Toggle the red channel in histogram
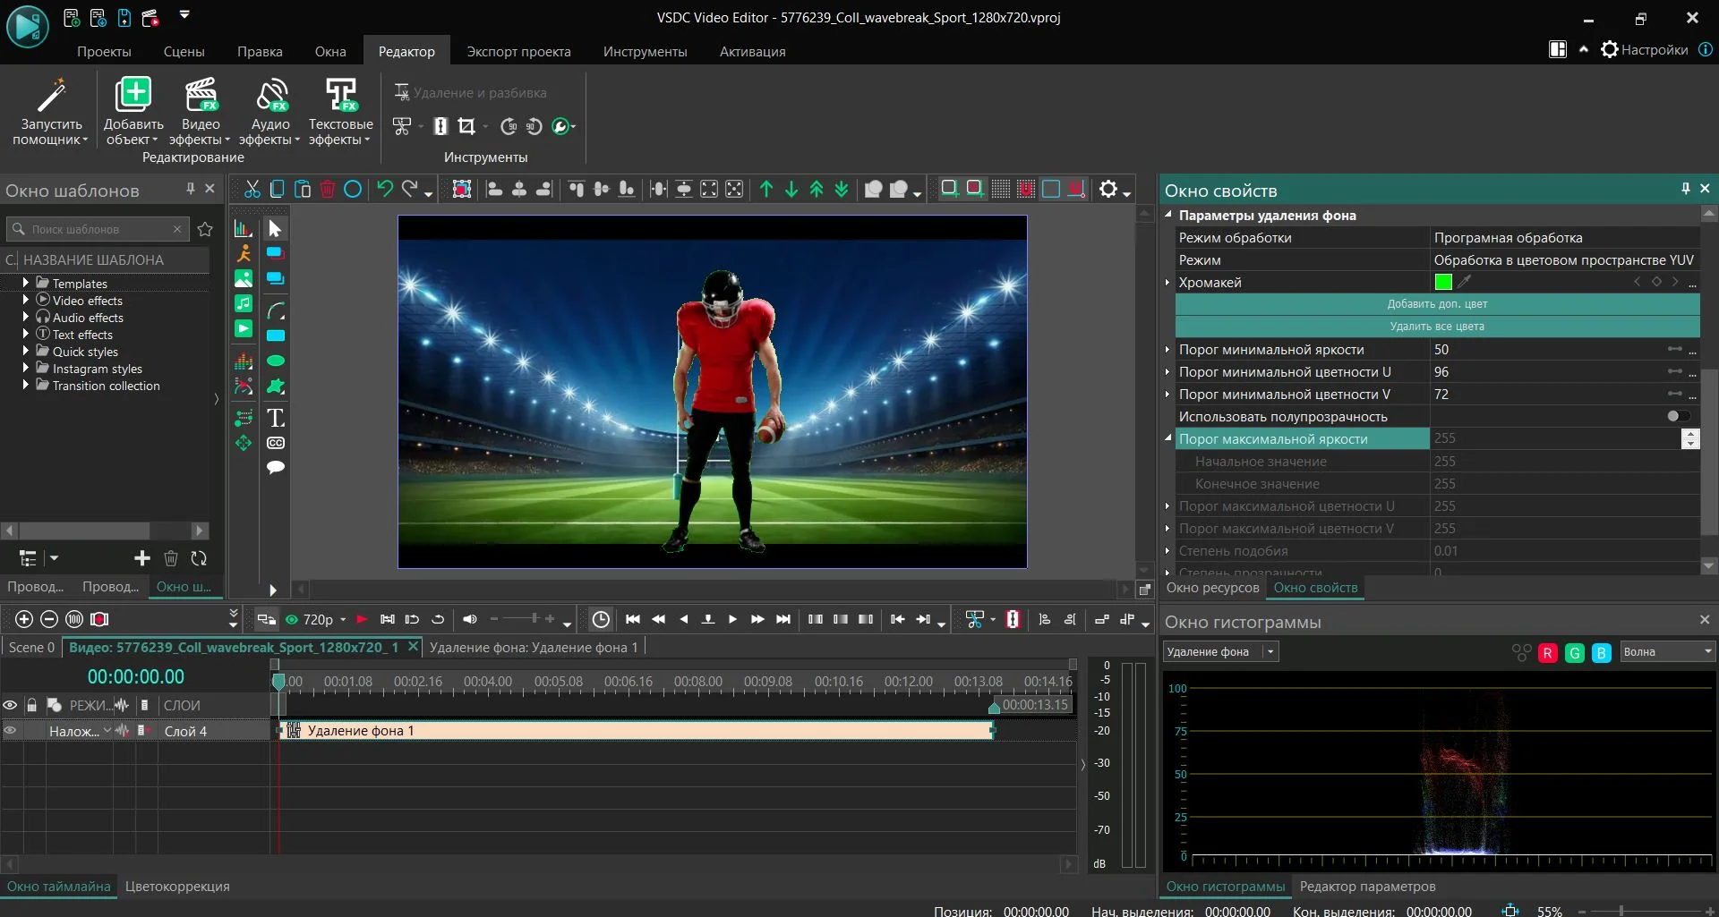1719x917 pixels. coord(1547,653)
